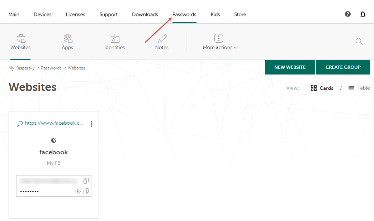Viewport: 374px width, 221px height.
Task: Open the Support tab
Action: pyautogui.click(x=109, y=15)
